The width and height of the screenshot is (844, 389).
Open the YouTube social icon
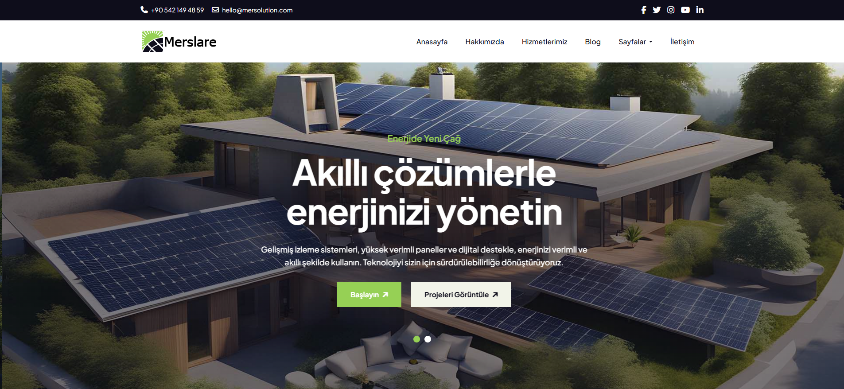pyautogui.click(x=685, y=10)
